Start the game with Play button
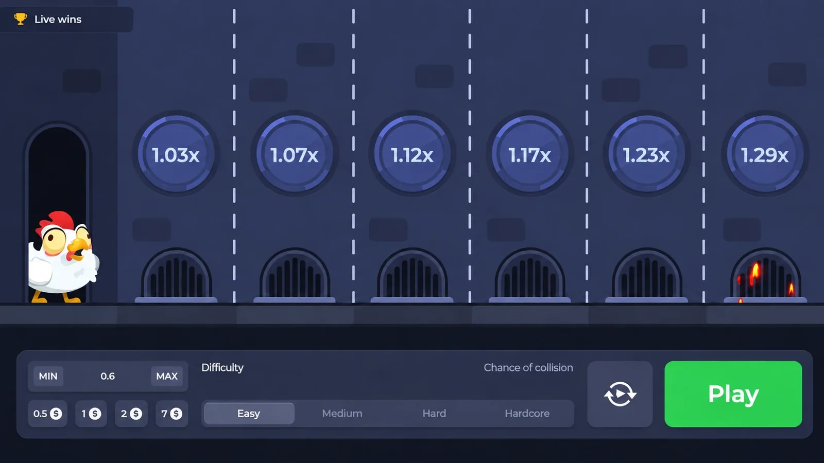The image size is (824, 463). 733,394
